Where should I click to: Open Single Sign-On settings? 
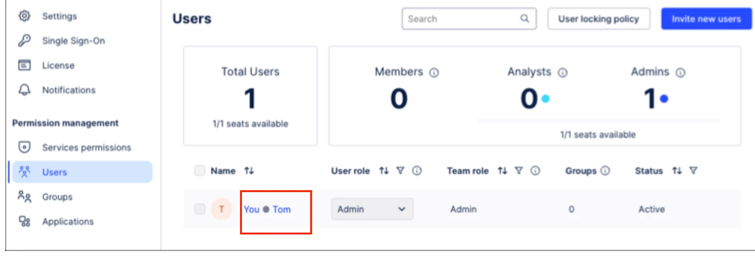(73, 41)
